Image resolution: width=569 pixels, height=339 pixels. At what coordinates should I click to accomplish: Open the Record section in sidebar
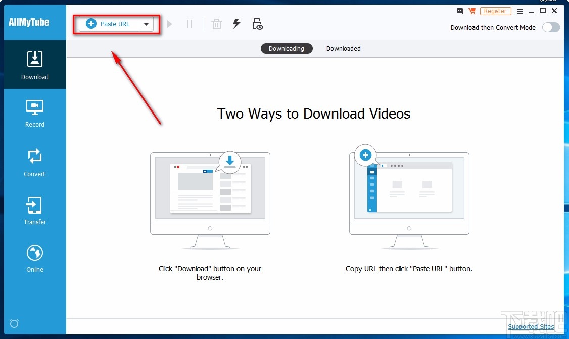(35, 114)
